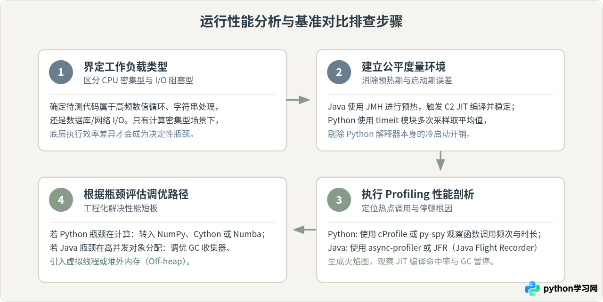
Task: Click the line Python: 使用 cProfile 或 py-spy
Action: pyautogui.click(x=434, y=234)
